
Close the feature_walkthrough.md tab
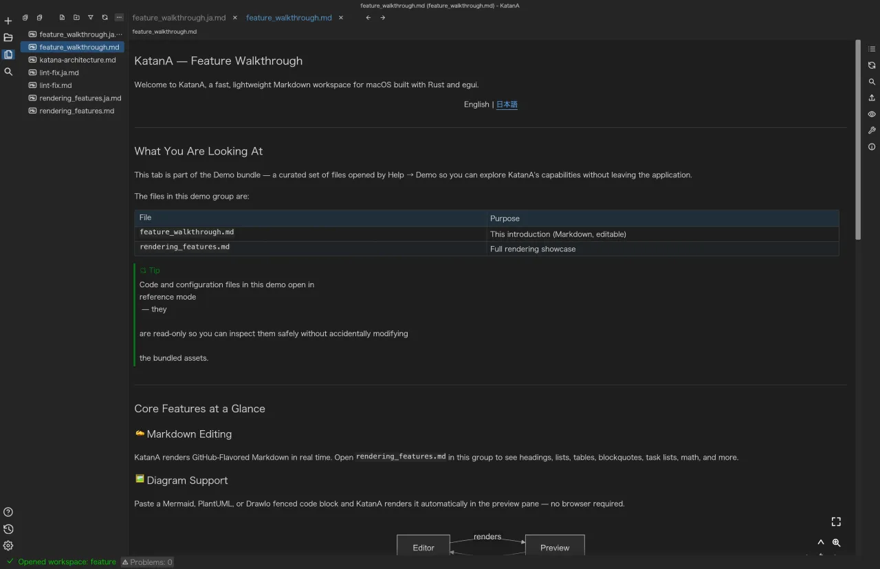point(341,18)
